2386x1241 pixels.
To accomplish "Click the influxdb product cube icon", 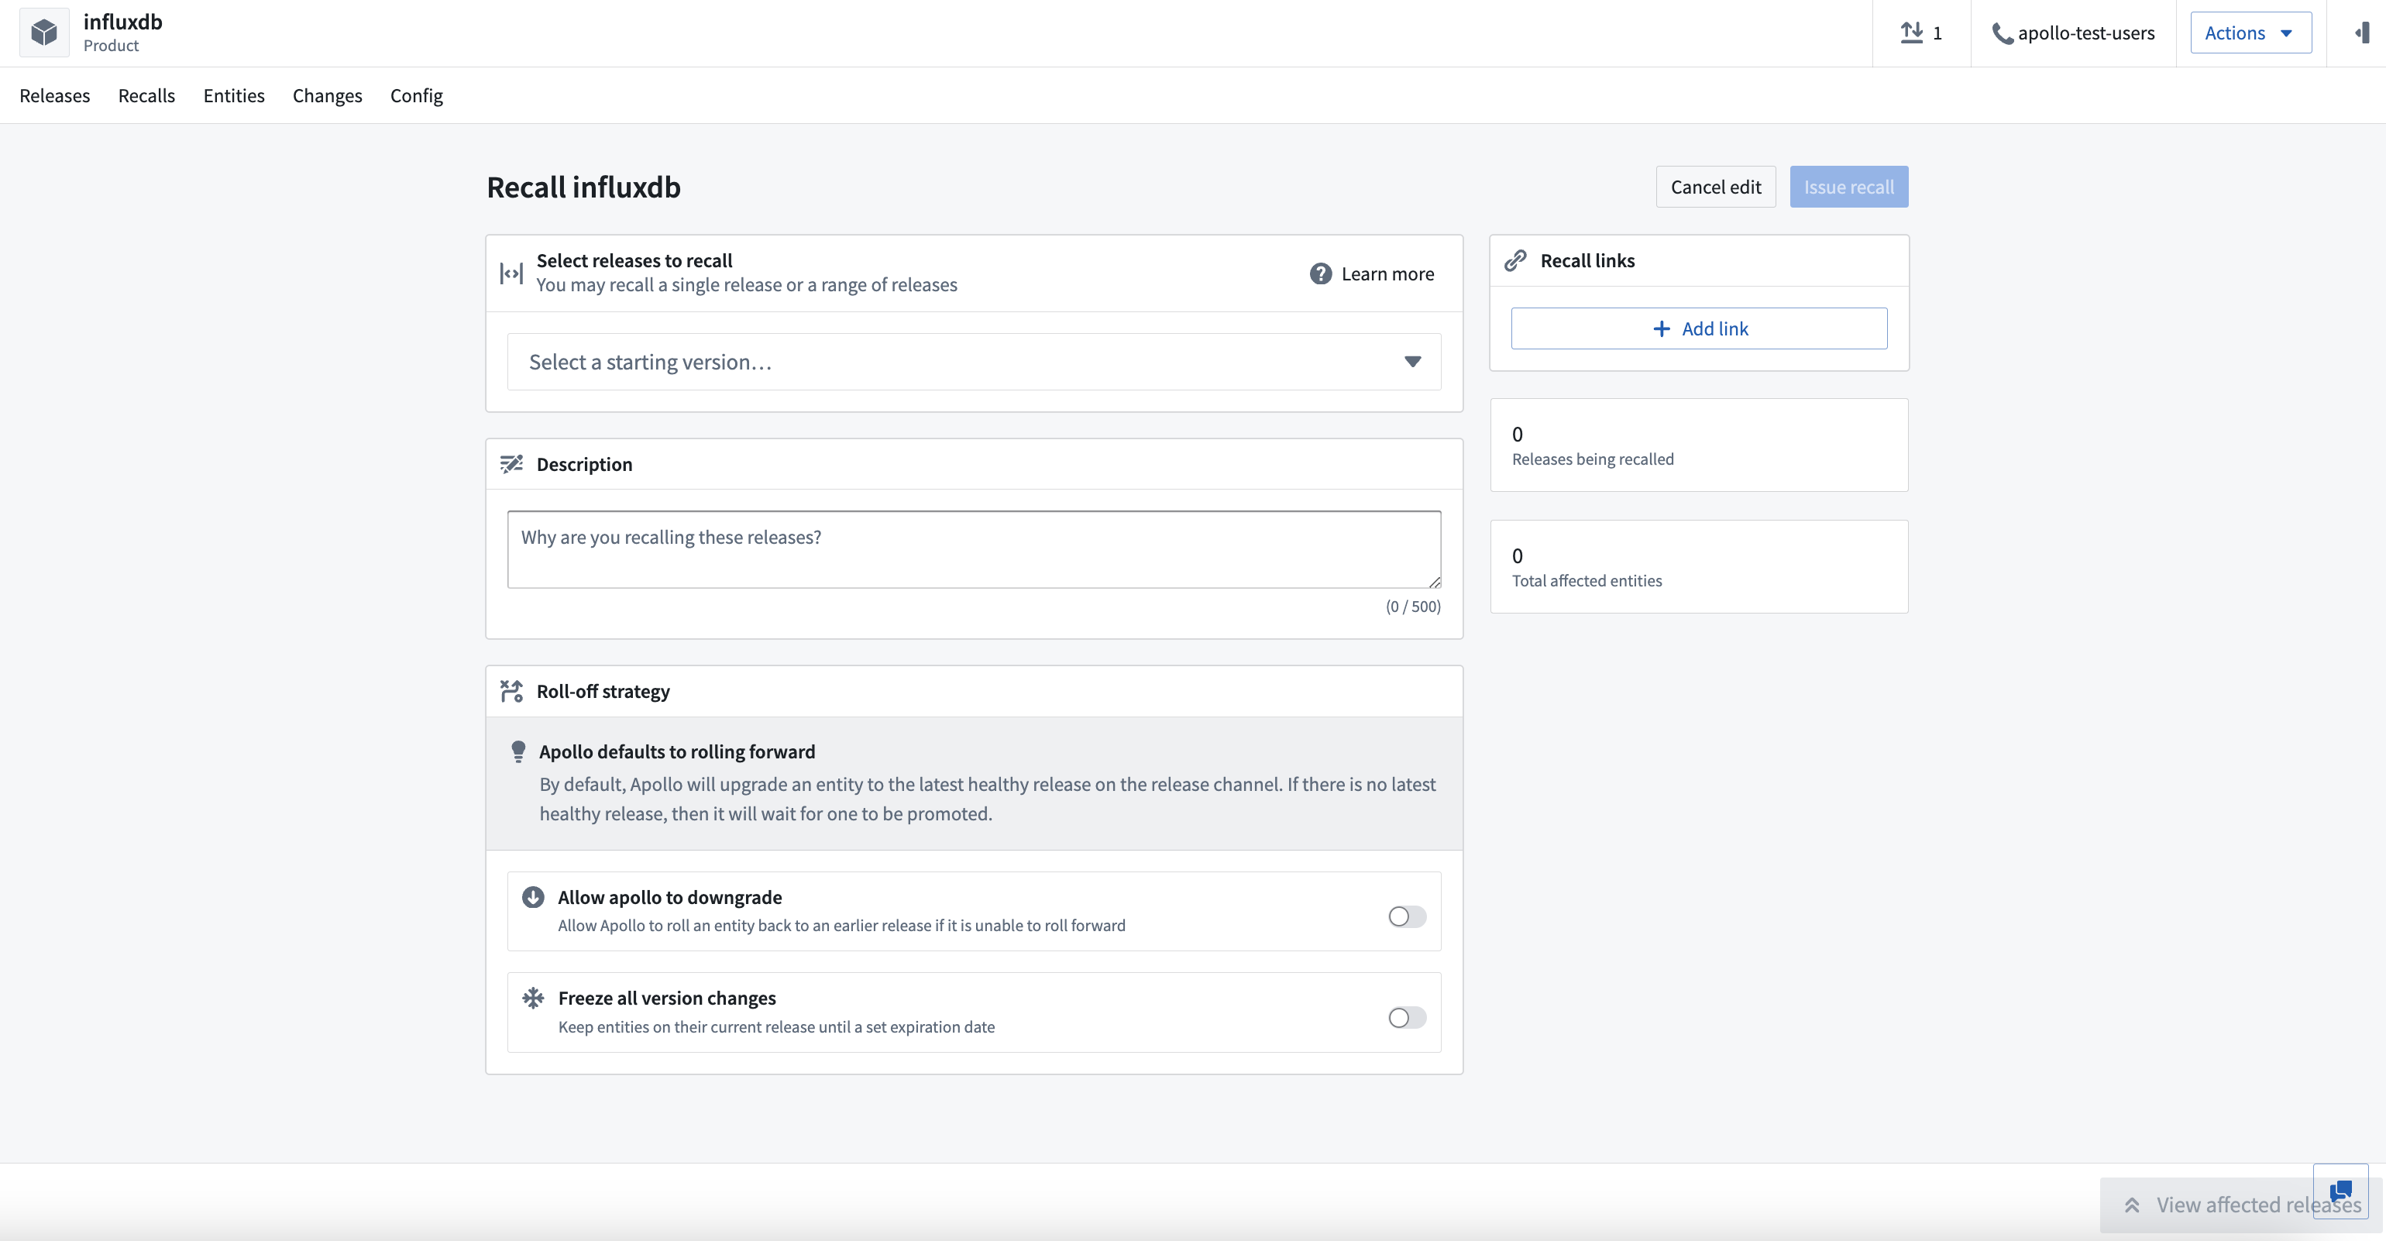I will tap(43, 33).
